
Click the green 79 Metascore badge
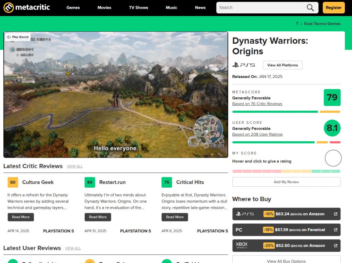pyautogui.click(x=332, y=98)
